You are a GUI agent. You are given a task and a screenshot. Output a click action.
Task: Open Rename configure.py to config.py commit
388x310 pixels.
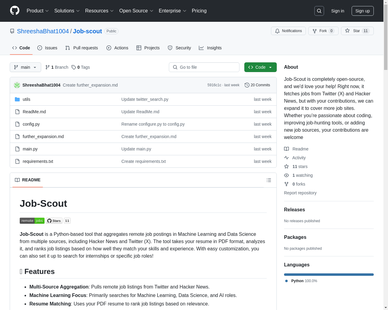click(153, 124)
